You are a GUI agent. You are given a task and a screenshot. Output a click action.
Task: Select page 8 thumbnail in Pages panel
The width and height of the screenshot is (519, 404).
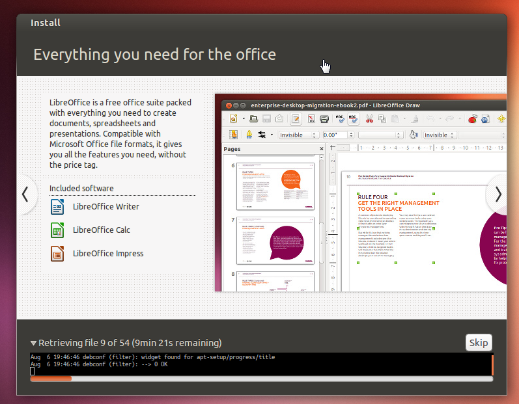[x=275, y=281]
